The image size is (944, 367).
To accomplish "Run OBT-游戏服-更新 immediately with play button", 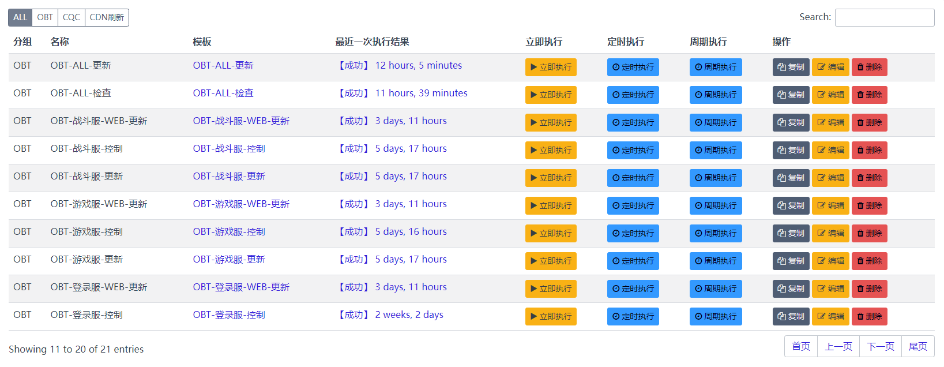I will pyautogui.click(x=551, y=261).
